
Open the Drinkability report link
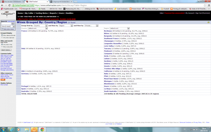coord(6,62)
